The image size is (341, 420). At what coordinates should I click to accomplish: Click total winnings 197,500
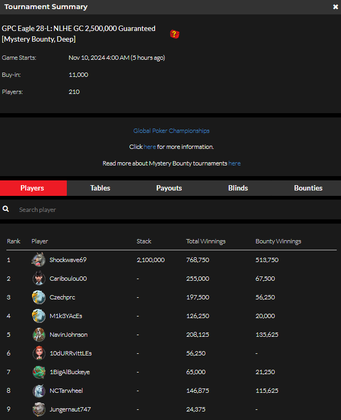coord(198,297)
